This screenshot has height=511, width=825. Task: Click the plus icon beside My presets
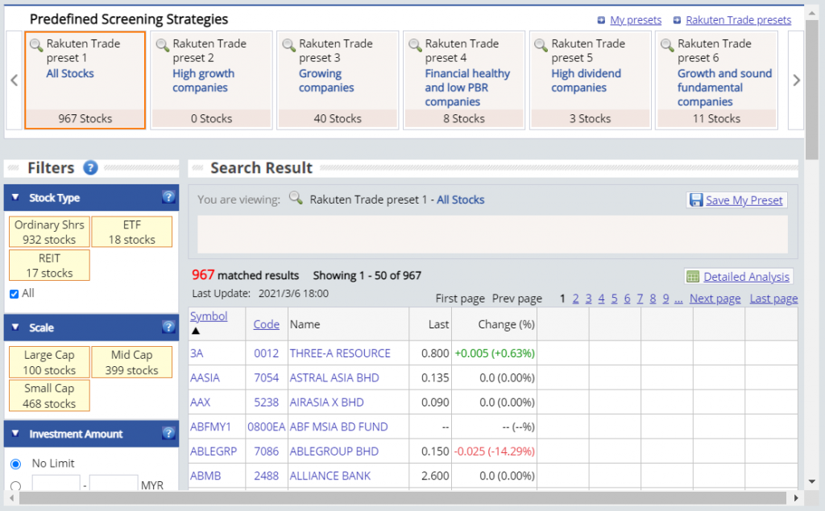point(601,20)
